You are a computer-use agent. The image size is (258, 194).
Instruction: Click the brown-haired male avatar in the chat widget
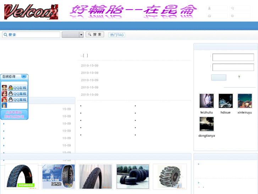click(x=4, y=88)
